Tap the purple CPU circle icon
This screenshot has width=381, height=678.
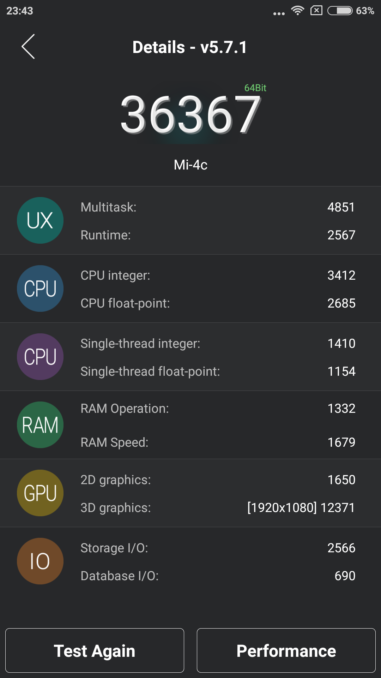[40, 357]
